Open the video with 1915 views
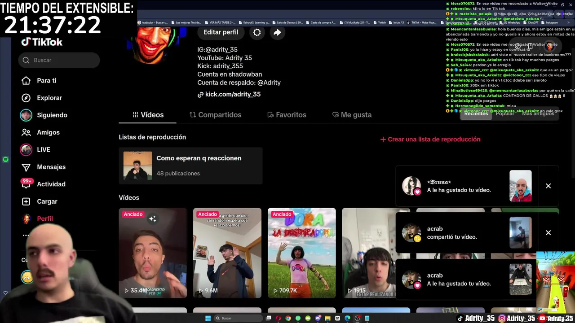The width and height of the screenshot is (575, 323). point(368,253)
